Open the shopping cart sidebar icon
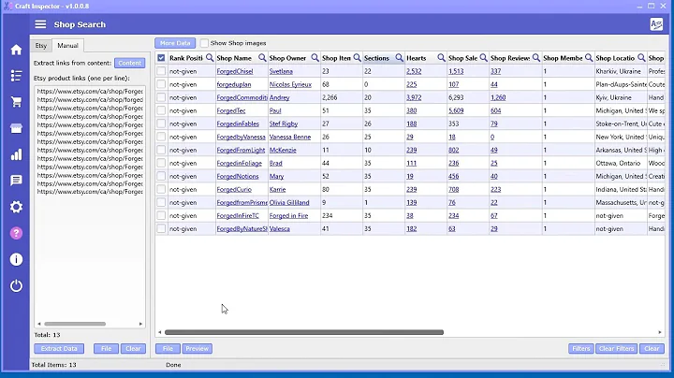 (x=16, y=102)
